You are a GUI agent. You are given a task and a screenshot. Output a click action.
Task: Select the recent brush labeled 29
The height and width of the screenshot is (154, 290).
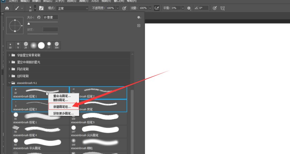coord(26,45)
